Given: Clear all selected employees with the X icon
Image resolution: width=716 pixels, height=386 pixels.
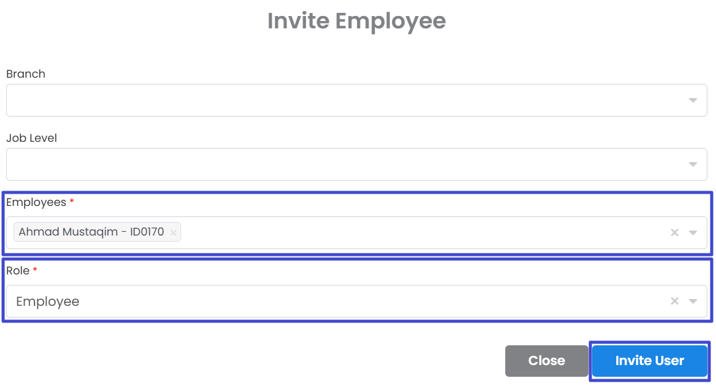Looking at the screenshot, I should point(675,232).
